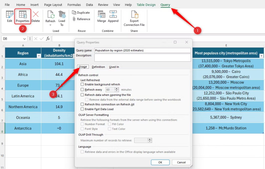Open the Region column filter dropdown

click(39, 56)
